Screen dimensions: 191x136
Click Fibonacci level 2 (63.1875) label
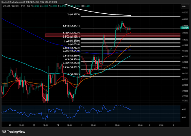73,14
